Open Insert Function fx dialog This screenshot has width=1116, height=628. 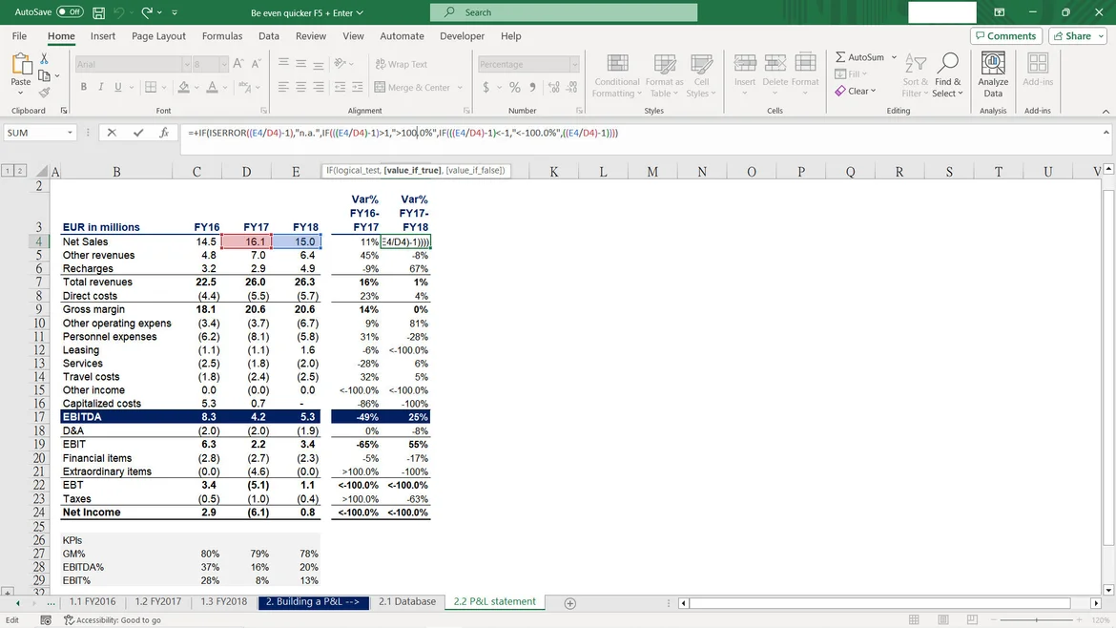coord(164,133)
